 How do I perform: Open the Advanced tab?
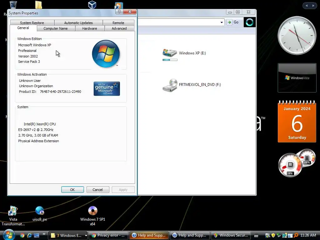(x=119, y=28)
